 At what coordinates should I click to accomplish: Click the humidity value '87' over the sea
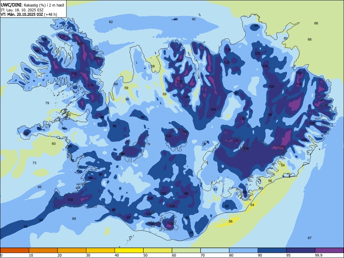(310, 238)
